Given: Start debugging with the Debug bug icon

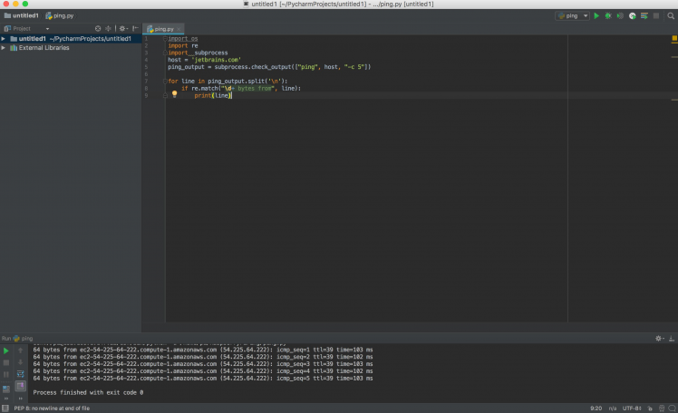Looking at the screenshot, I should pos(608,15).
